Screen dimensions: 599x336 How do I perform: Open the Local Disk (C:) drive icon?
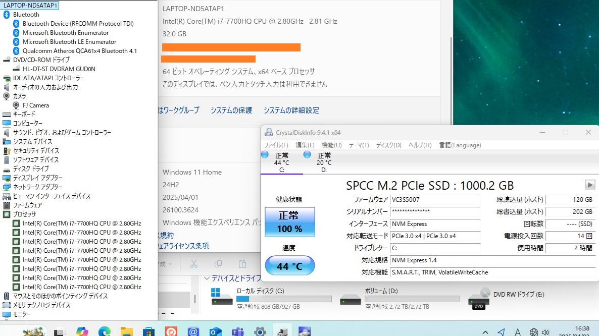coord(221,297)
